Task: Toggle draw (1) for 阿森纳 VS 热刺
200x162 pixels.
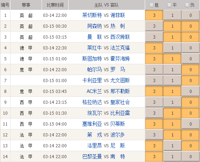Action: click(172, 26)
